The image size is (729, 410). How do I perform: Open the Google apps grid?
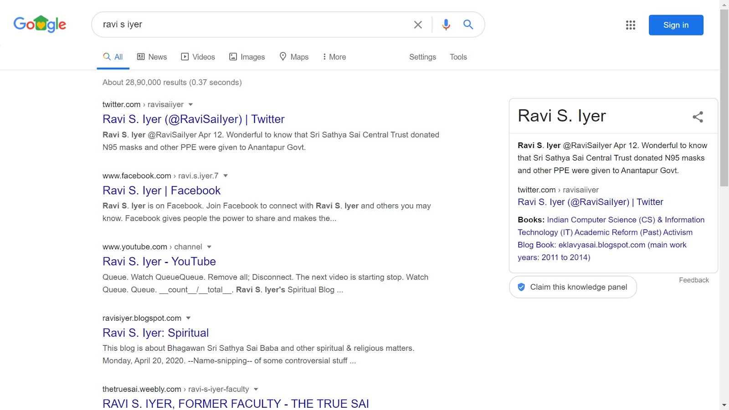[x=631, y=25]
